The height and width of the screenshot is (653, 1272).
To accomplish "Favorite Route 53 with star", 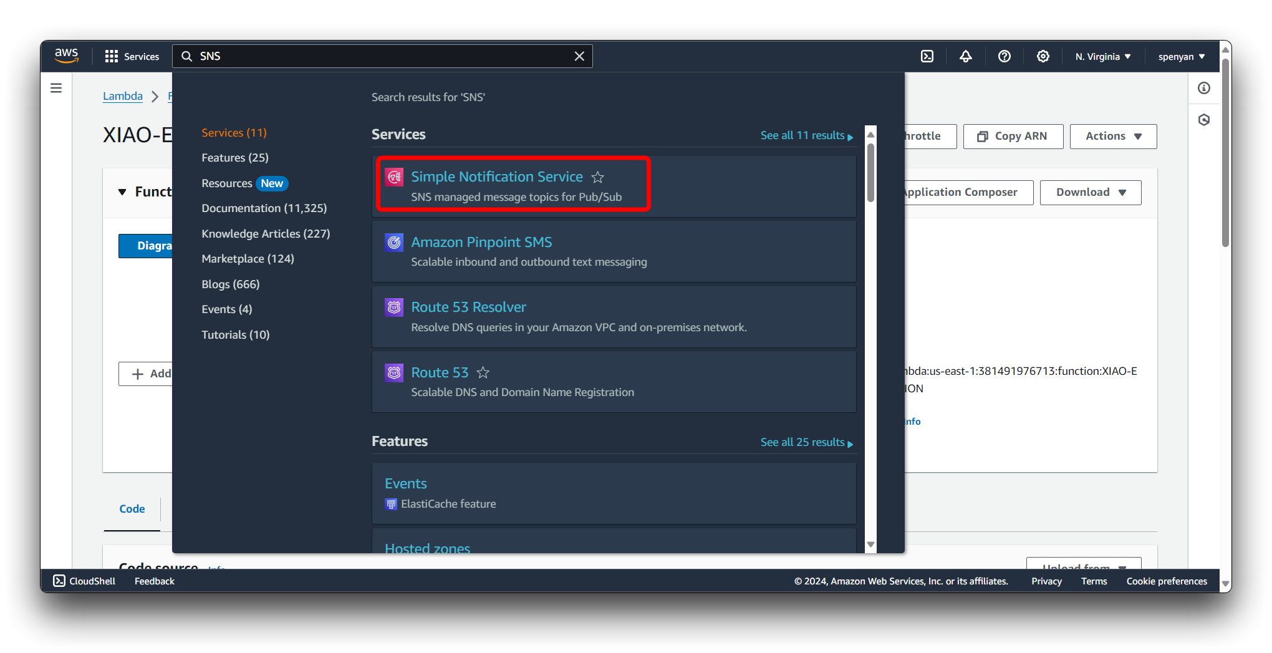I will coord(483,373).
